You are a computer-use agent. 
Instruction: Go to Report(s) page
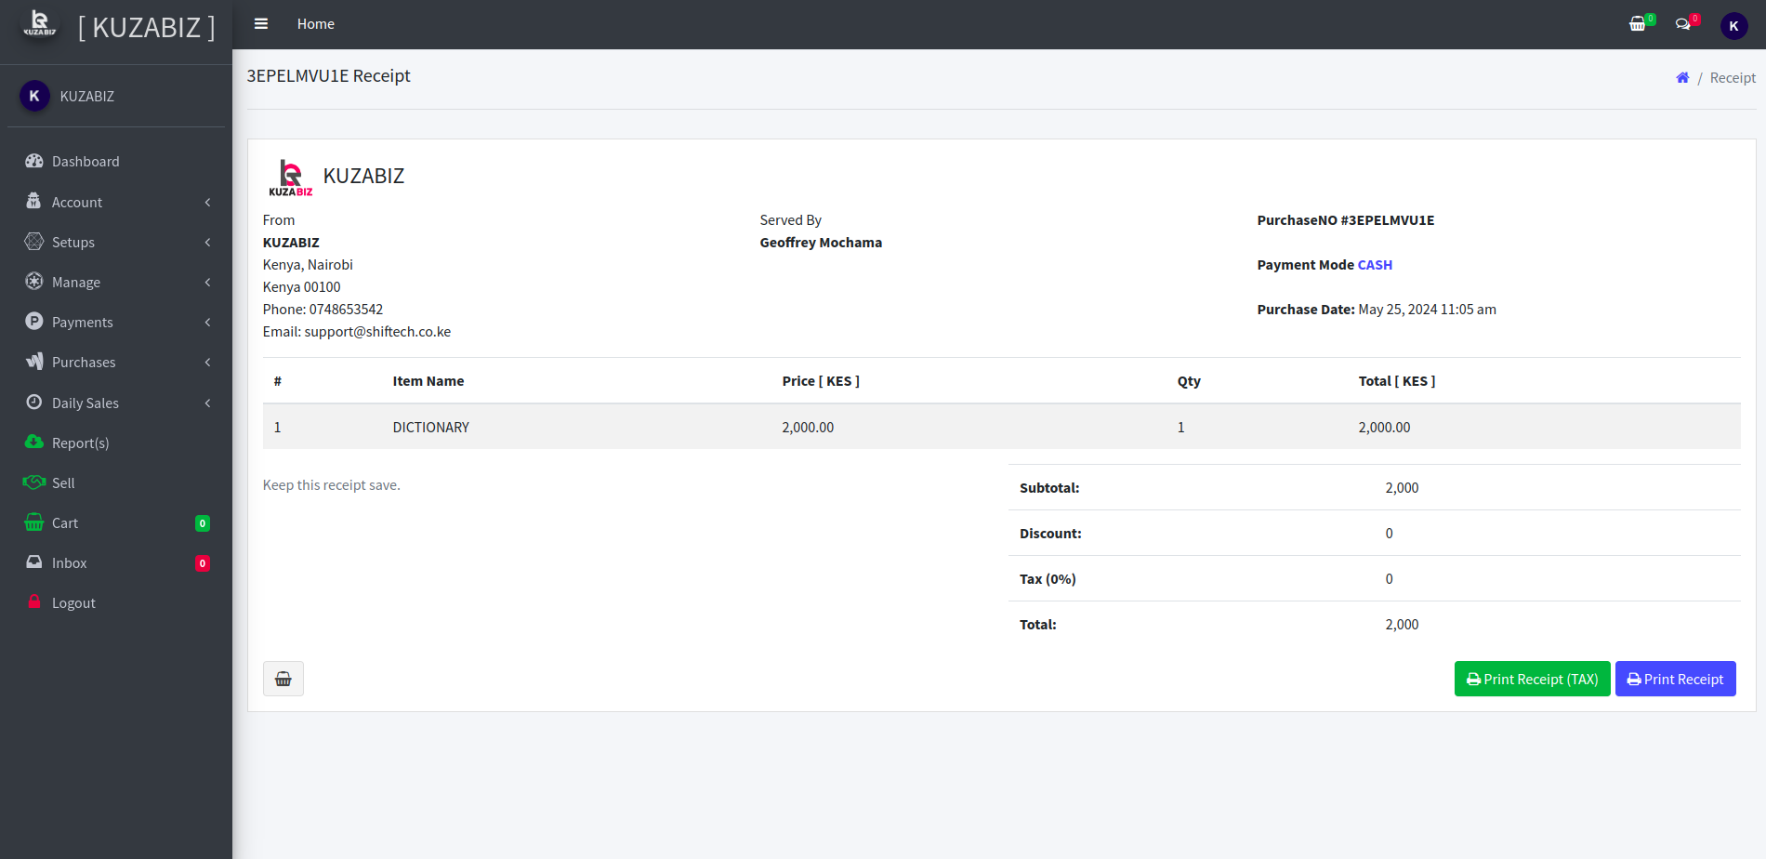[x=80, y=443]
